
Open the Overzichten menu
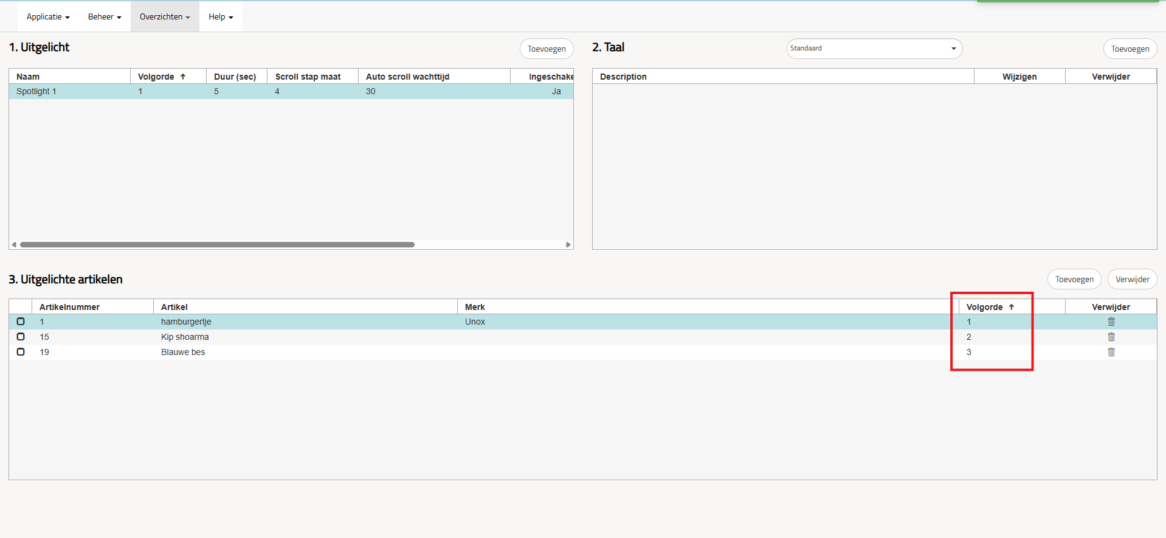pos(165,16)
